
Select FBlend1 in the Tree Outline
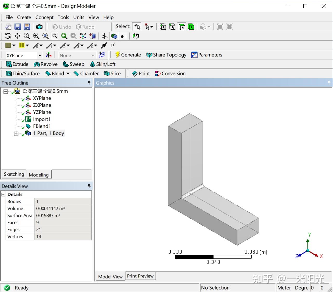pyautogui.click(x=42, y=126)
